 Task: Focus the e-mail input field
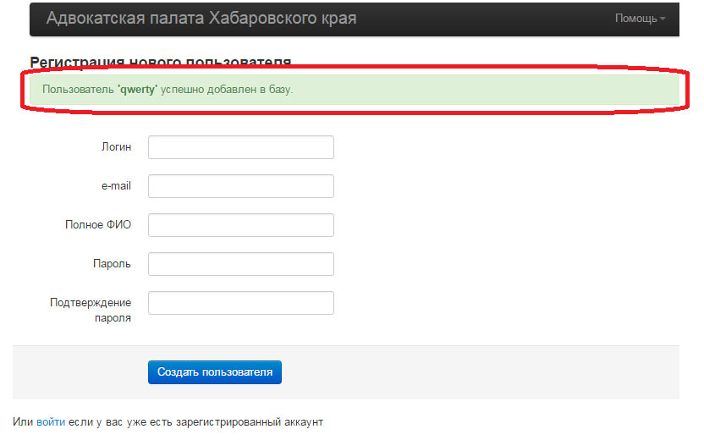[241, 186]
